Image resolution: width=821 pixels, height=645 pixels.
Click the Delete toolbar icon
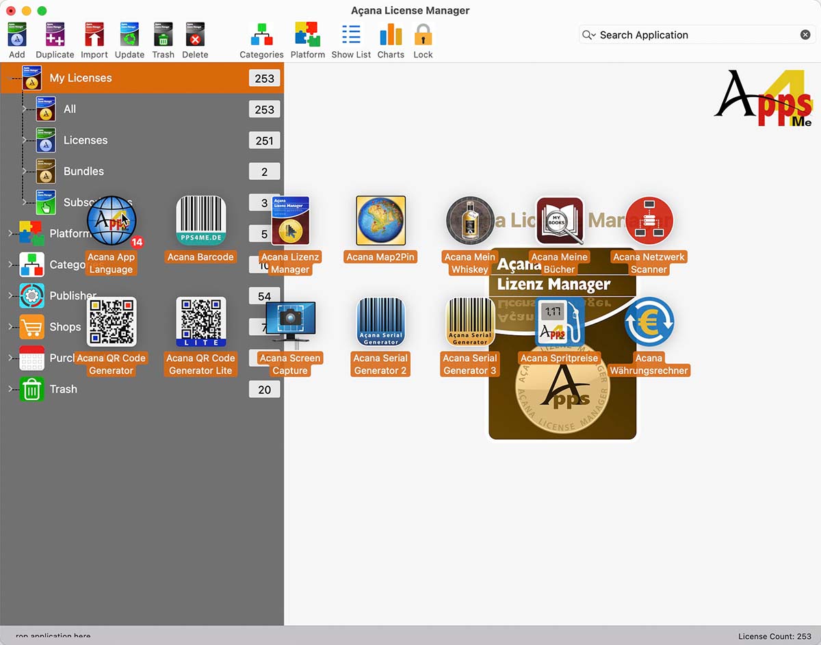[x=195, y=34]
